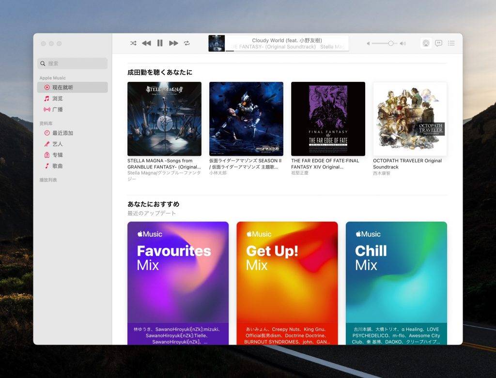
Task: Show the lyrics panel
Action: click(x=439, y=43)
